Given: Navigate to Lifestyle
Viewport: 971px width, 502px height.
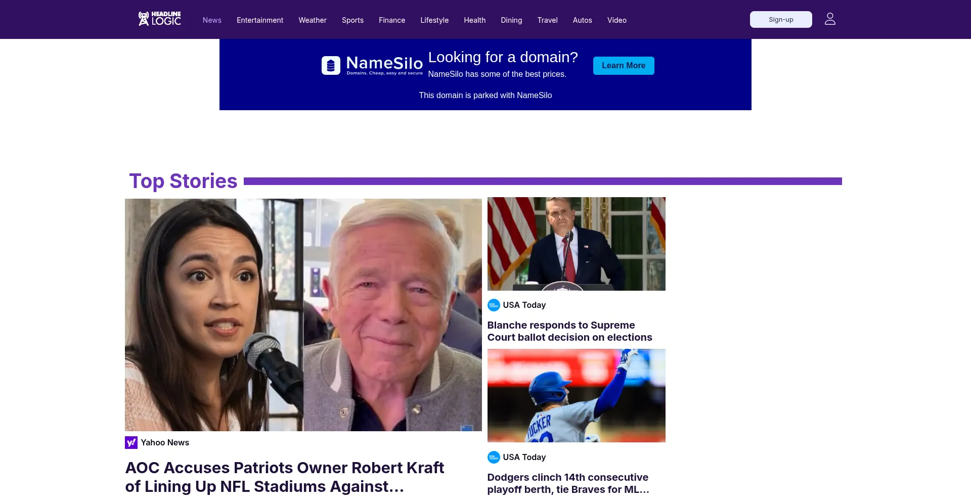Looking at the screenshot, I should [434, 20].
